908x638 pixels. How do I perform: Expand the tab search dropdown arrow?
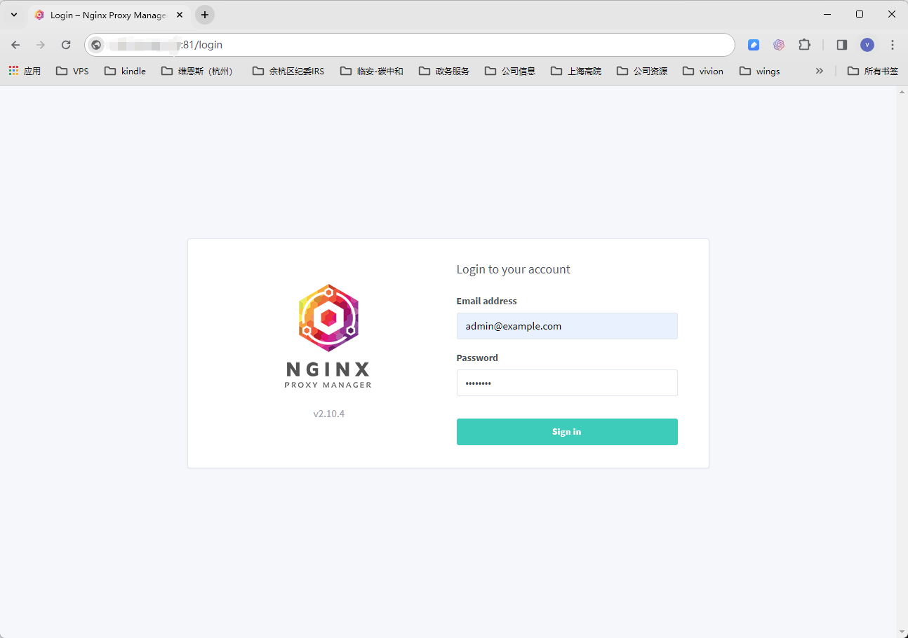coord(14,15)
